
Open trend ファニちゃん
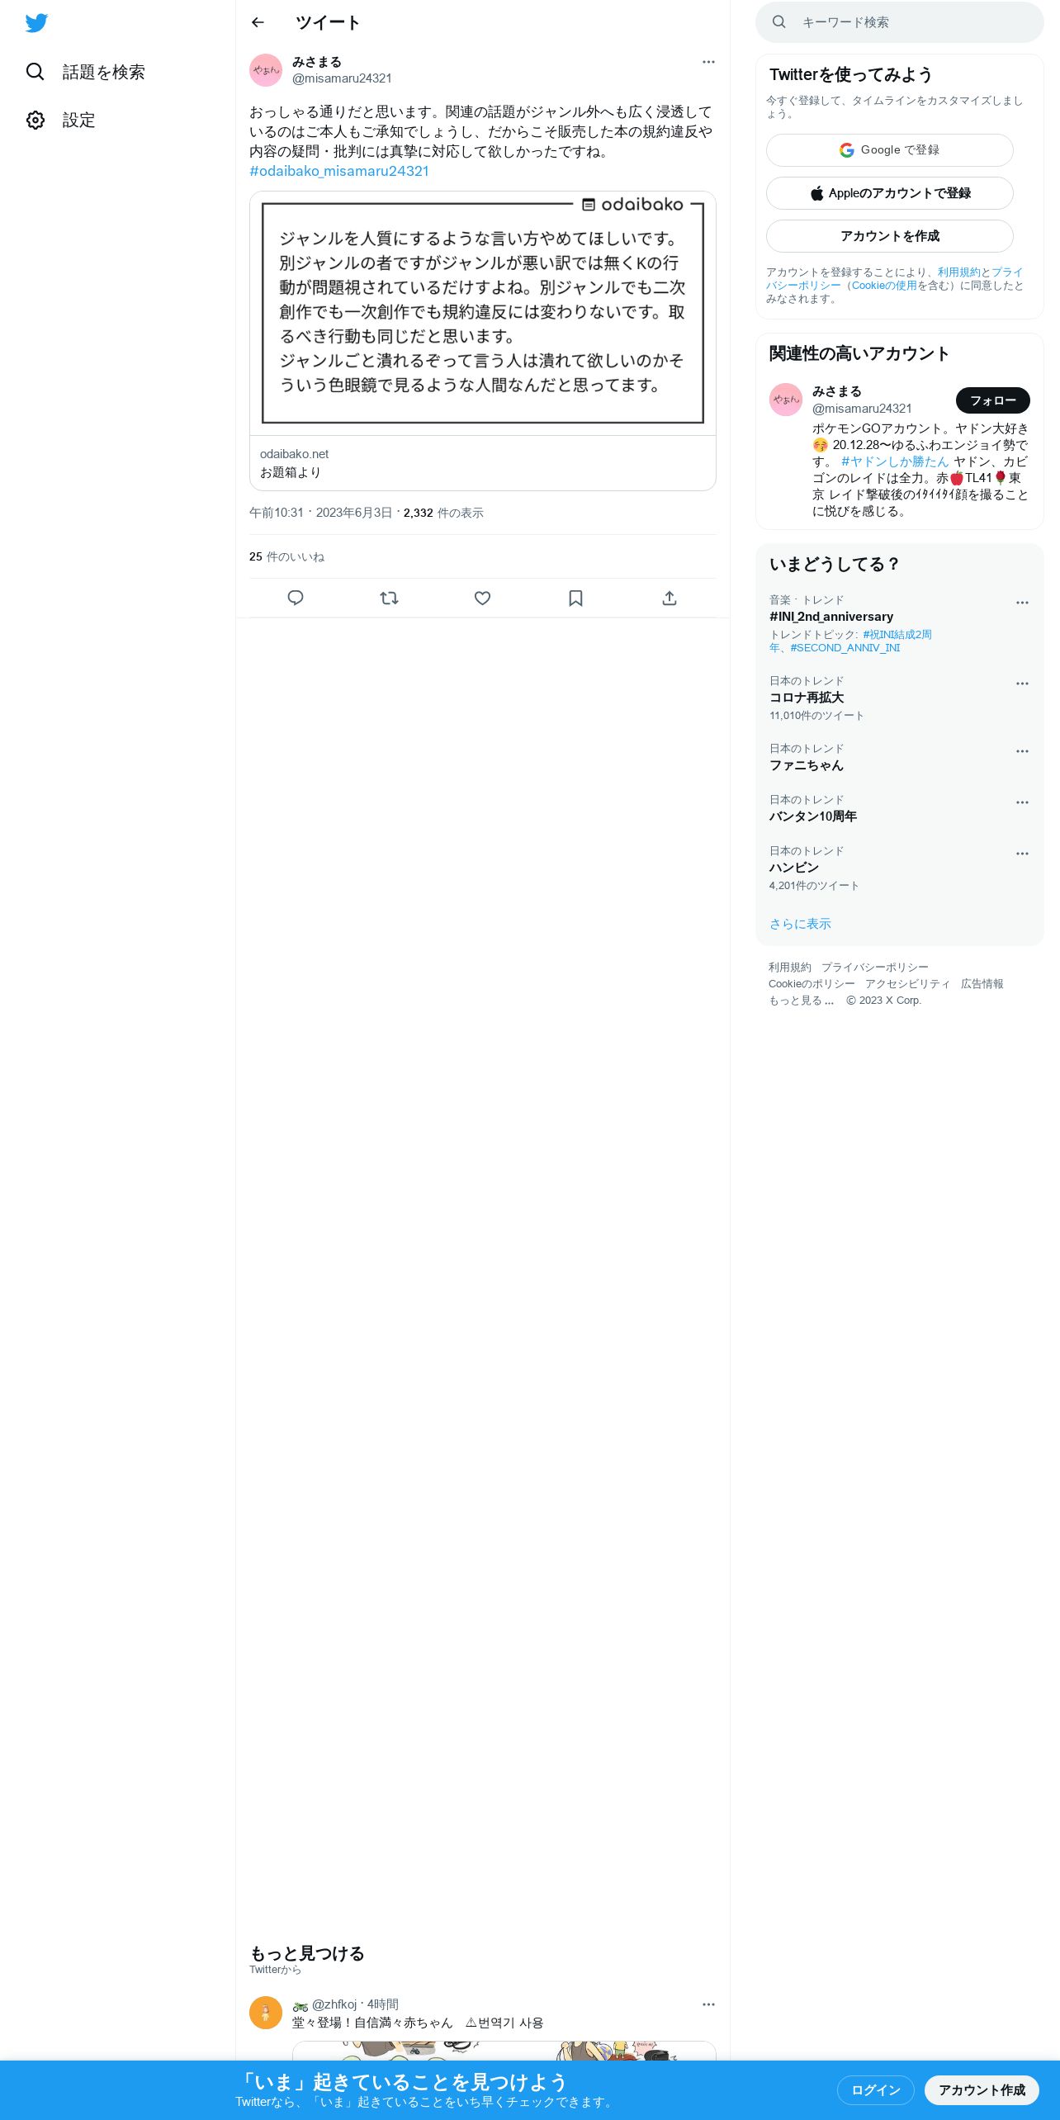point(807,765)
